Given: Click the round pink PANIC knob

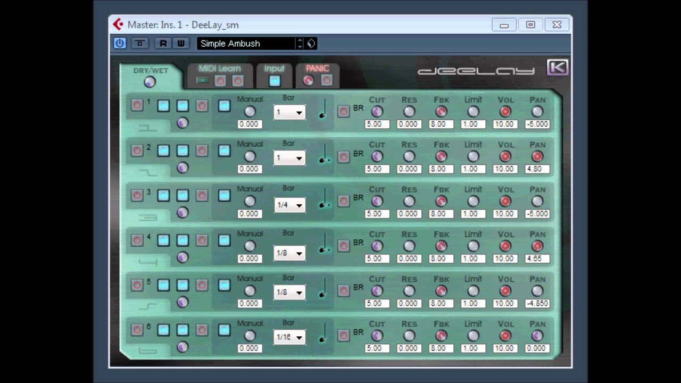Looking at the screenshot, I should tap(309, 81).
